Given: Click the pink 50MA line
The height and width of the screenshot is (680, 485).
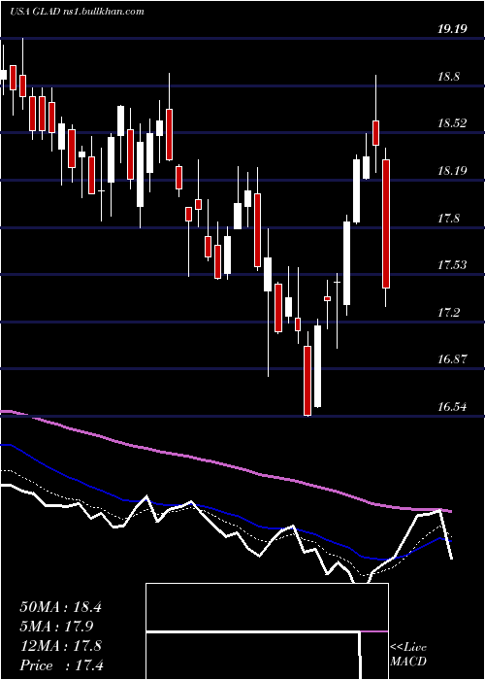Looking at the screenshot, I should (225, 465).
